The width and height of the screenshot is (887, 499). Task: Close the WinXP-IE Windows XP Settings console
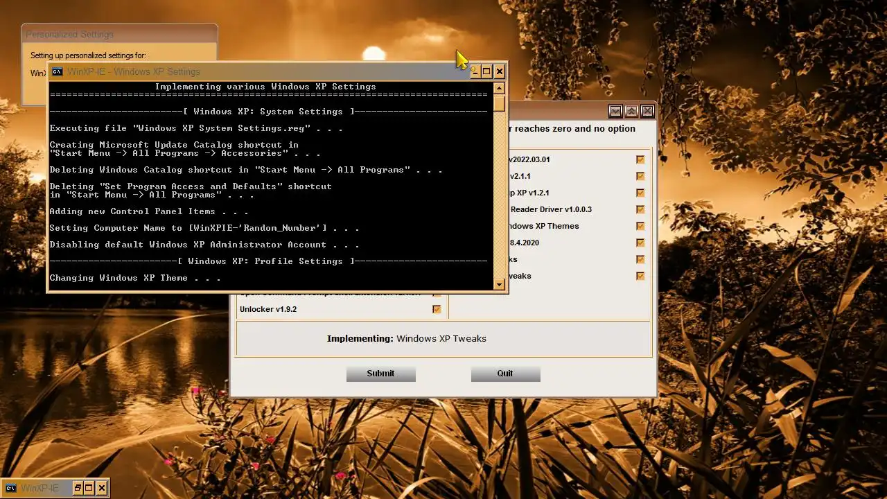coord(499,71)
